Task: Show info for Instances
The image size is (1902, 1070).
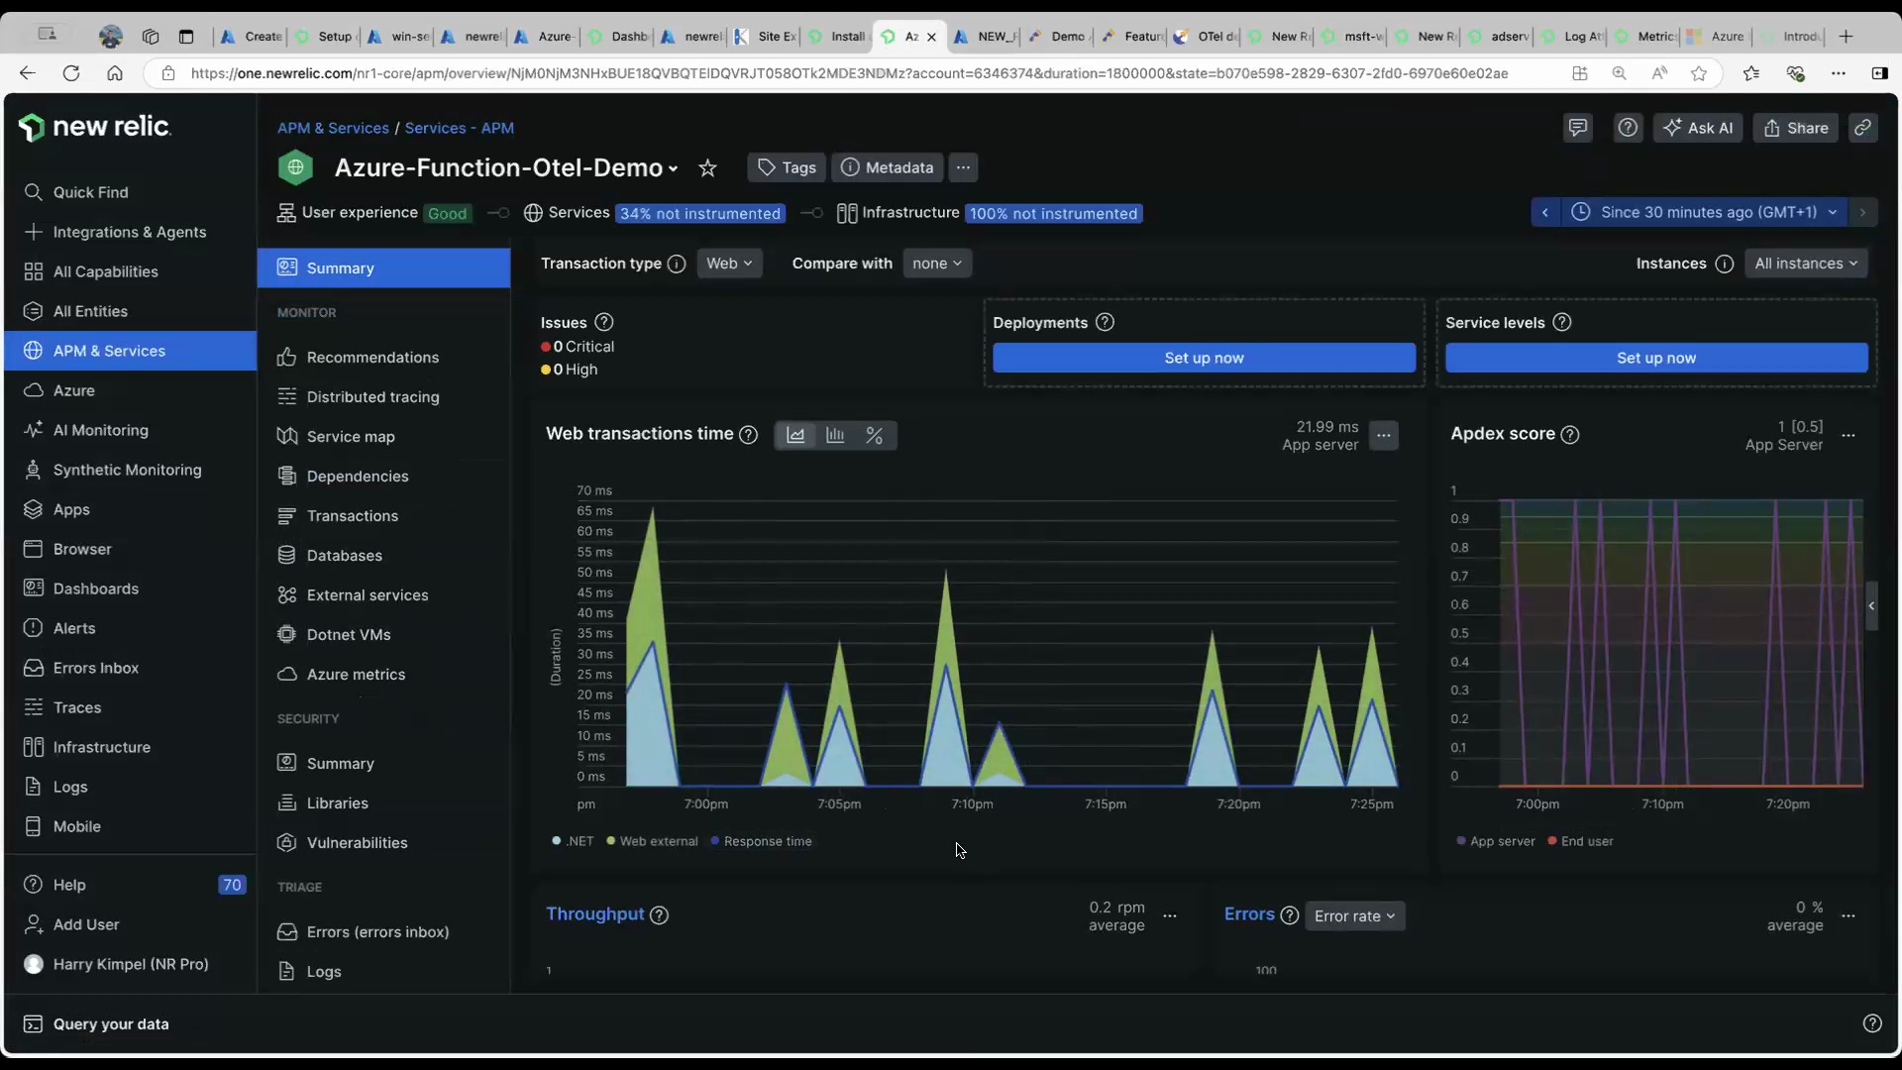Action: (1725, 264)
